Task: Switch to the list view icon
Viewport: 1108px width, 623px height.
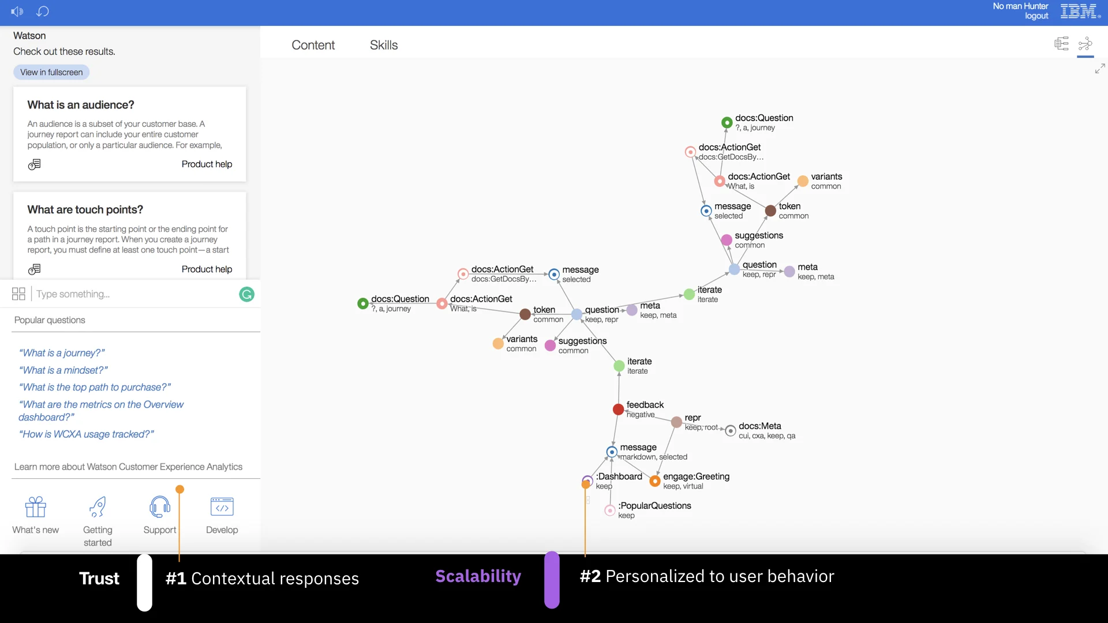Action: [x=1061, y=44]
